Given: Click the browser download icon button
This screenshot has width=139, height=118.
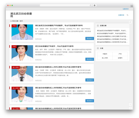Looking at the screenshot, I should (95, 5).
